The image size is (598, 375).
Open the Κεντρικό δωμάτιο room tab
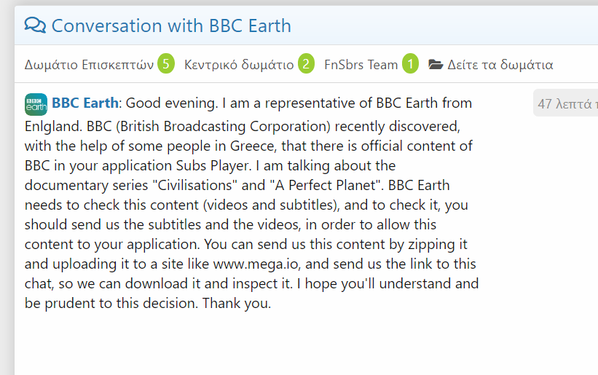pyautogui.click(x=239, y=65)
